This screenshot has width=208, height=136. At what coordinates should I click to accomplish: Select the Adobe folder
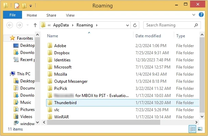click(x=123, y=46)
